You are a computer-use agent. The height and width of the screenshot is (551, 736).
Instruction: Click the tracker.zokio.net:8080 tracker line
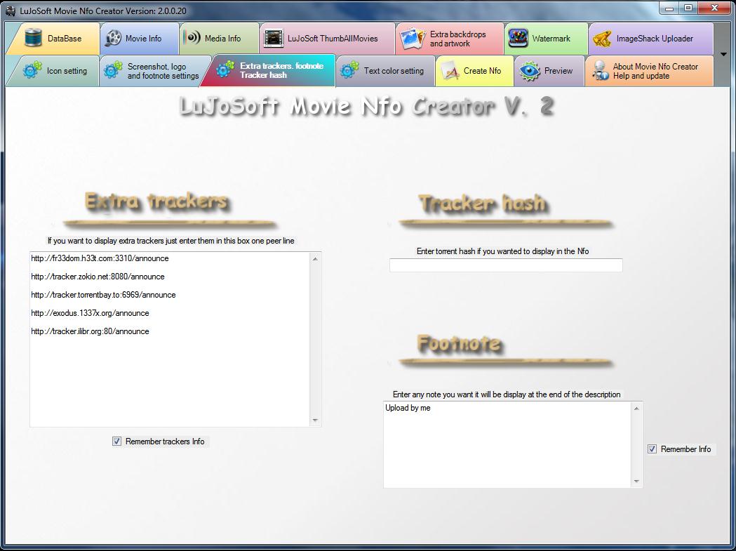click(x=98, y=277)
